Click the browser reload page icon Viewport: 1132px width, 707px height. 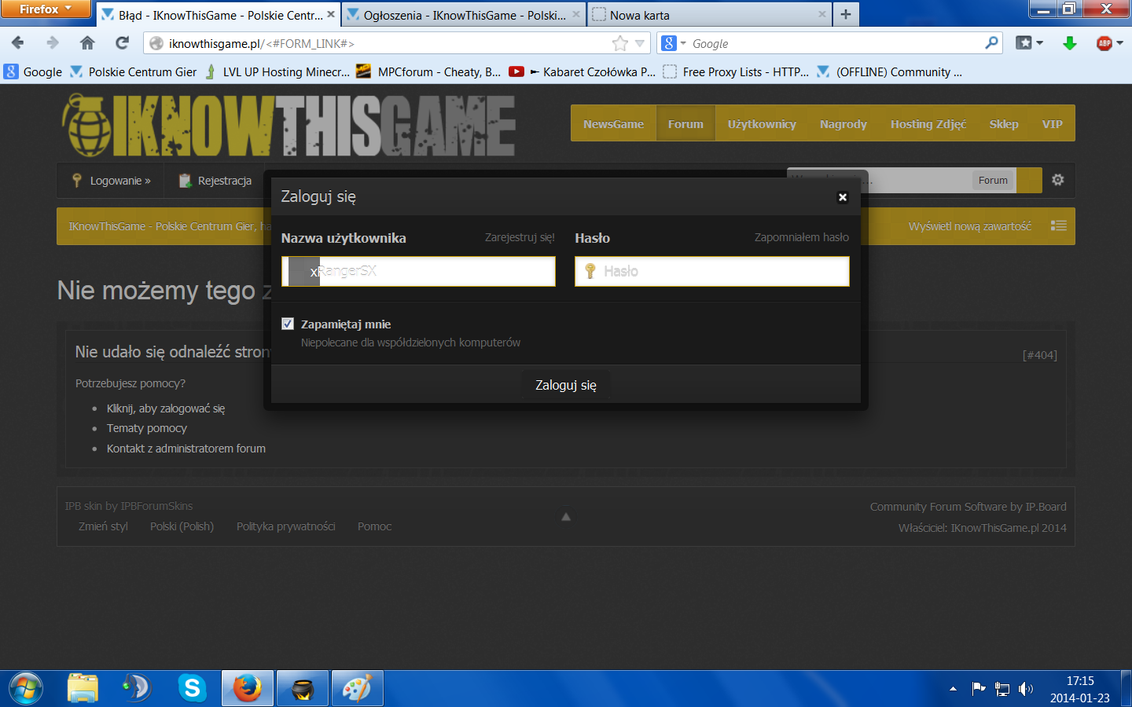tap(122, 43)
